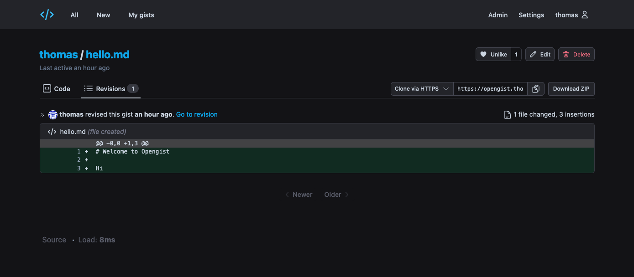This screenshot has height=277, width=634.
Task: Click the Code tab bracket icon
Action: point(47,88)
